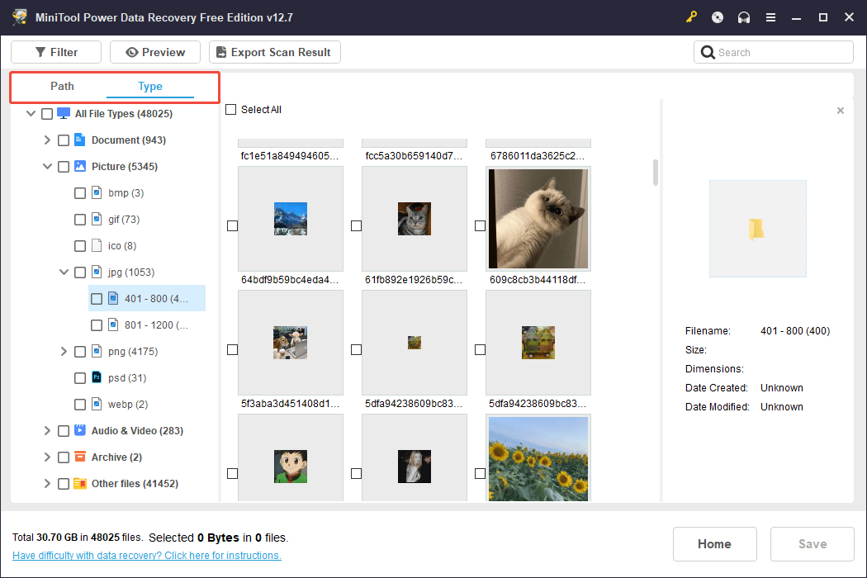The width and height of the screenshot is (867, 578).
Task: Open the bootable media disc icon
Action: (x=717, y=17)
